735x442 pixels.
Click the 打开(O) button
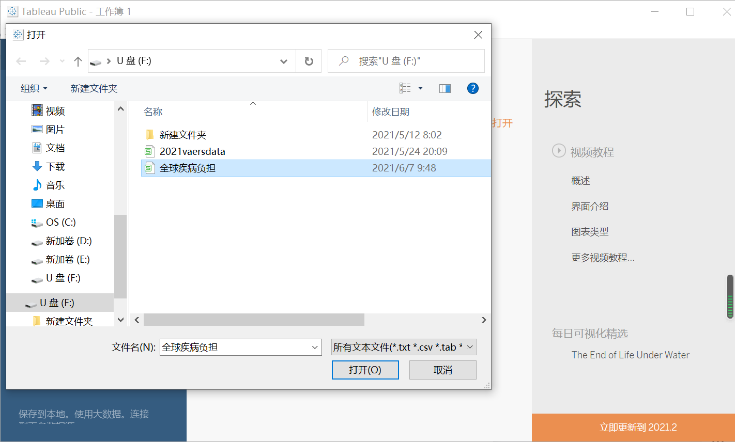[365, 370]
